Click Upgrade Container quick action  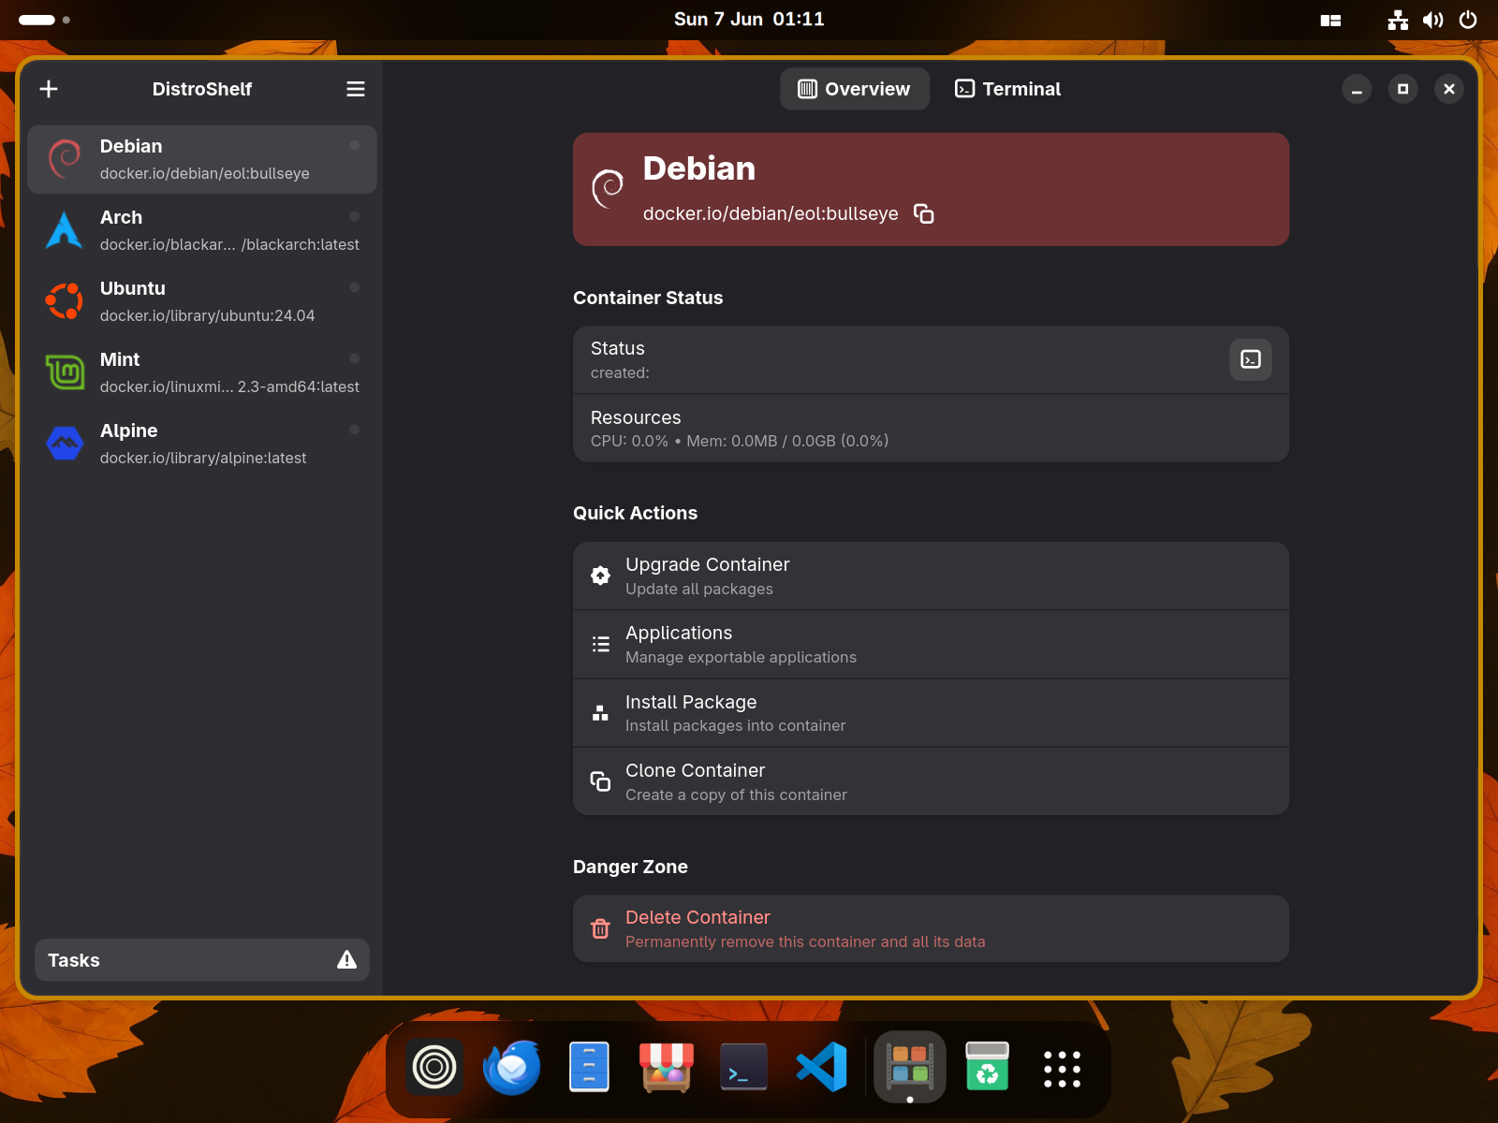pyautogui.click(x=931, y=576)
